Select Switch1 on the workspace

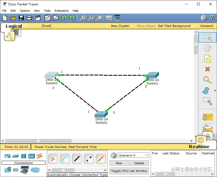coord(152,75)
